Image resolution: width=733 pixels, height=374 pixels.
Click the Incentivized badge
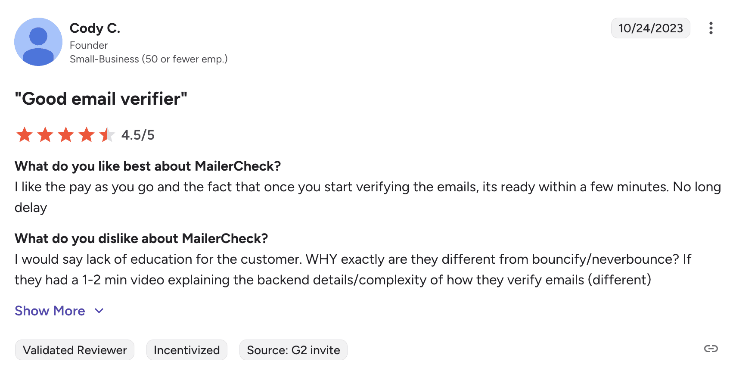(x=186, y=350)
